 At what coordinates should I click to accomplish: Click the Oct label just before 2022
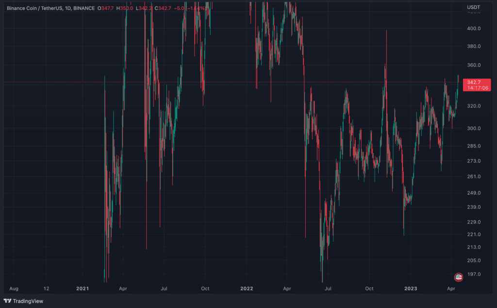[205, 289]
